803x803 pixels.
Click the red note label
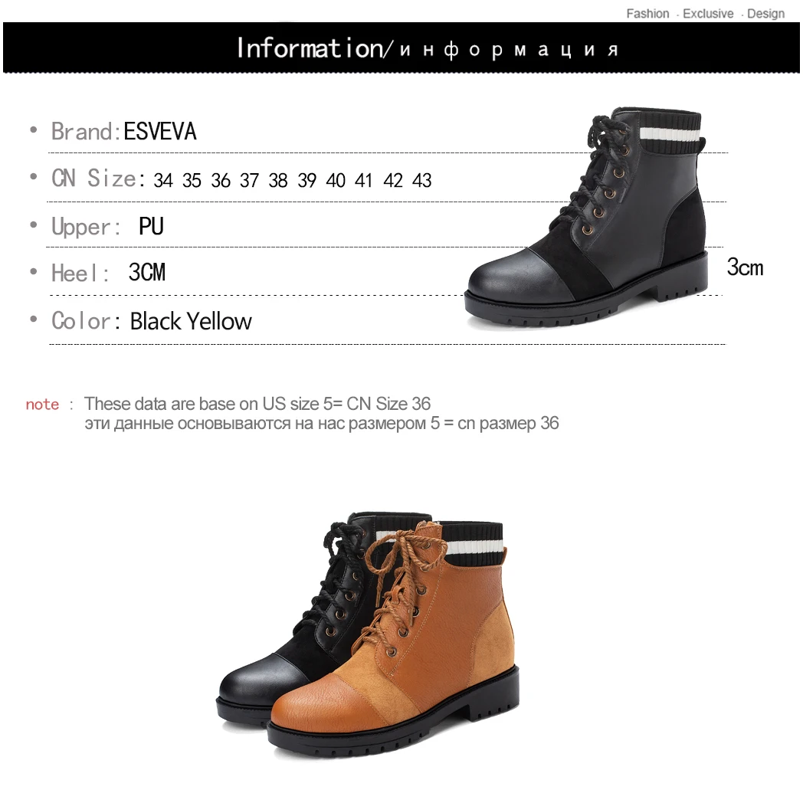point(42,404)
